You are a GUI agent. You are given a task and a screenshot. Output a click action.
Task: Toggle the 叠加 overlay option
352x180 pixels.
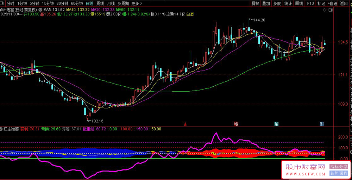266,4
